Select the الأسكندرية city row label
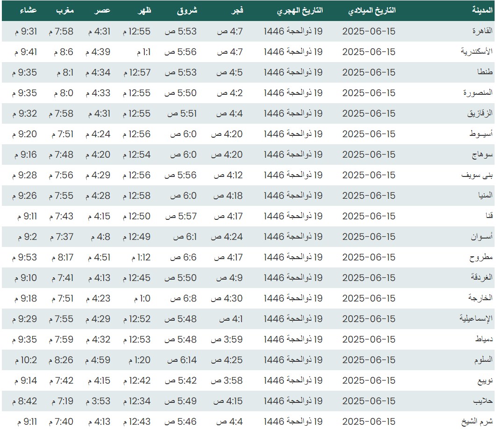This screenshot has height=429, width=496. tap(475, 52)
